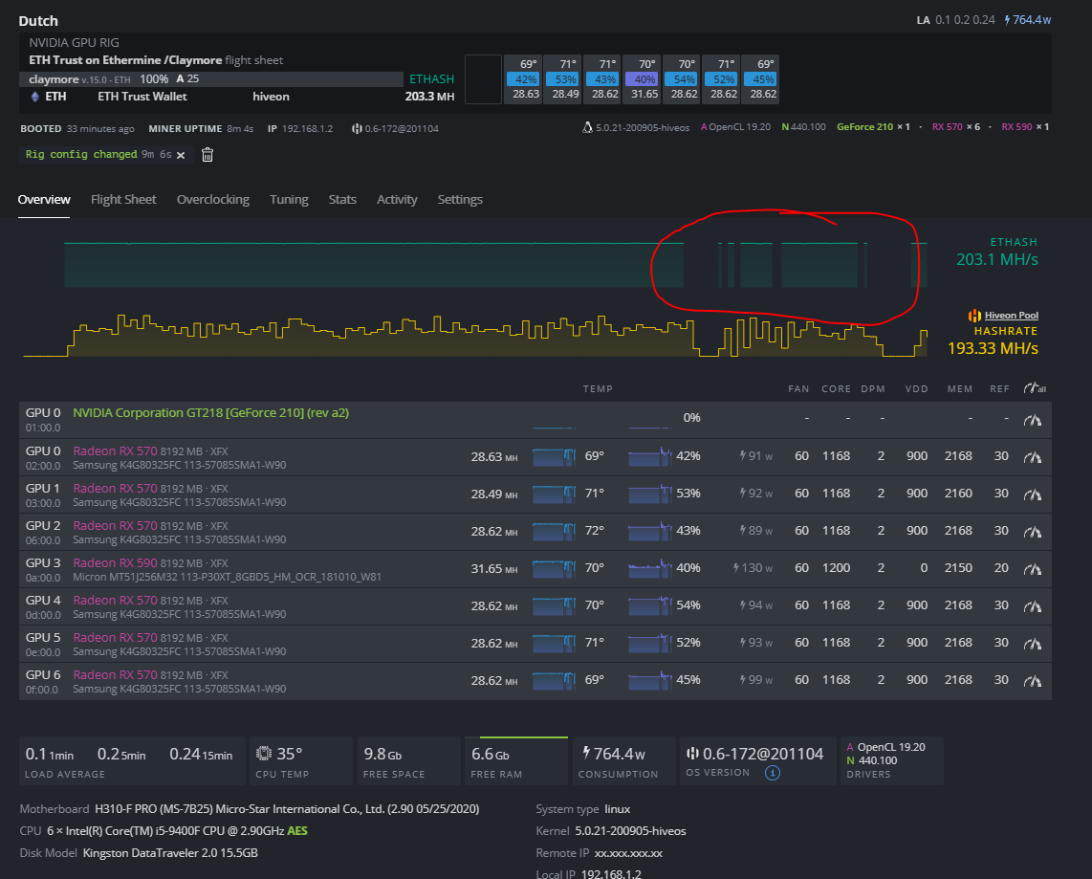Follow the Hiveon Pool link

[x=1011, y=316]
